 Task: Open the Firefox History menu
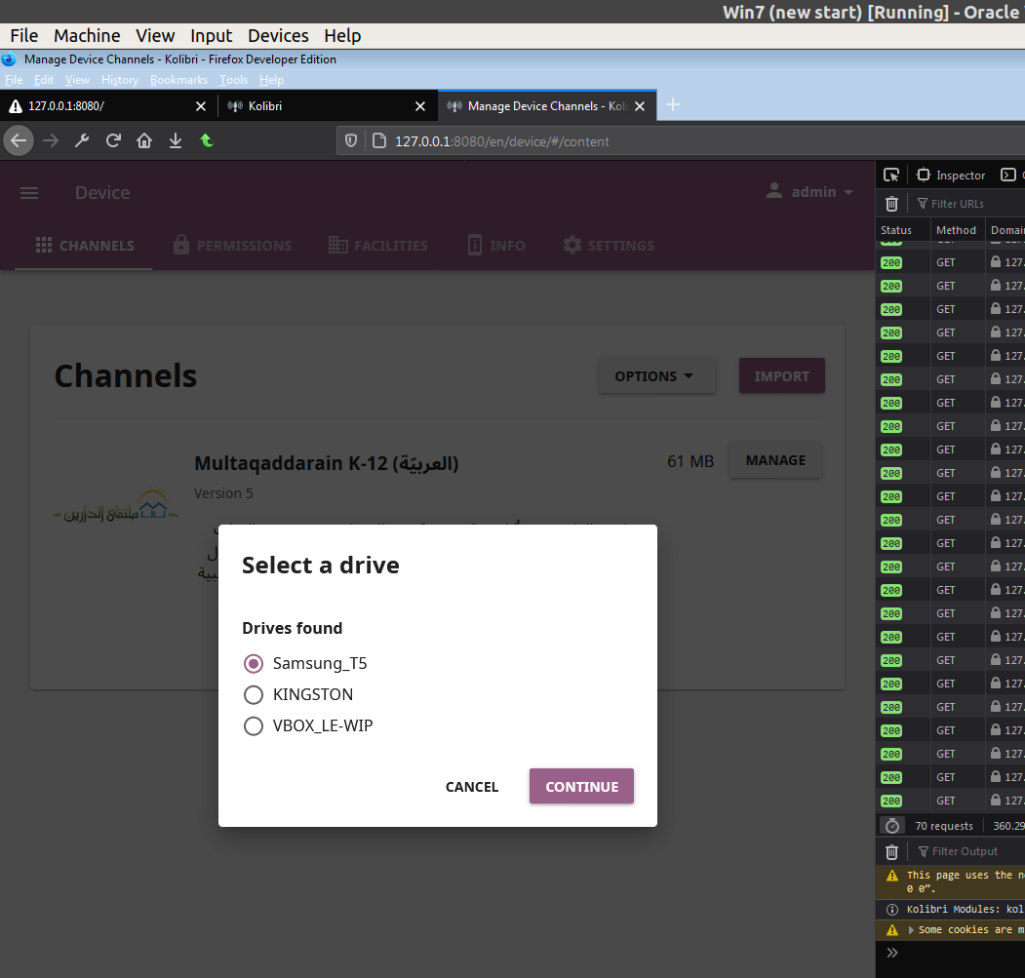point(120,80)
